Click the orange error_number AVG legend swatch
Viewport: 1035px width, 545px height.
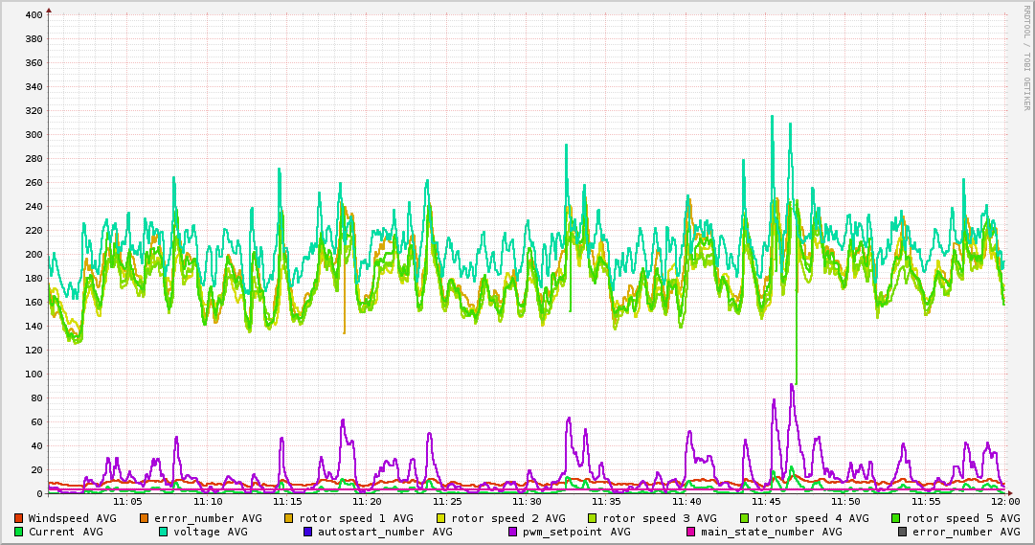pos(145,518)
